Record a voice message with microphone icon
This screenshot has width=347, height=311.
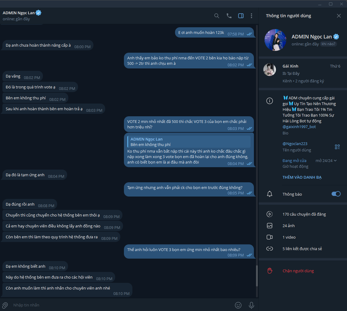(x=251, y=305)
